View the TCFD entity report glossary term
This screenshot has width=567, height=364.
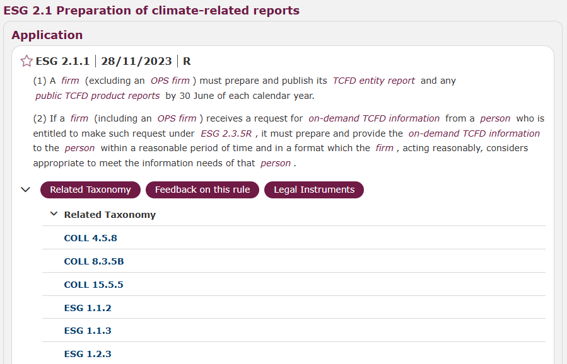pos(373,81)
